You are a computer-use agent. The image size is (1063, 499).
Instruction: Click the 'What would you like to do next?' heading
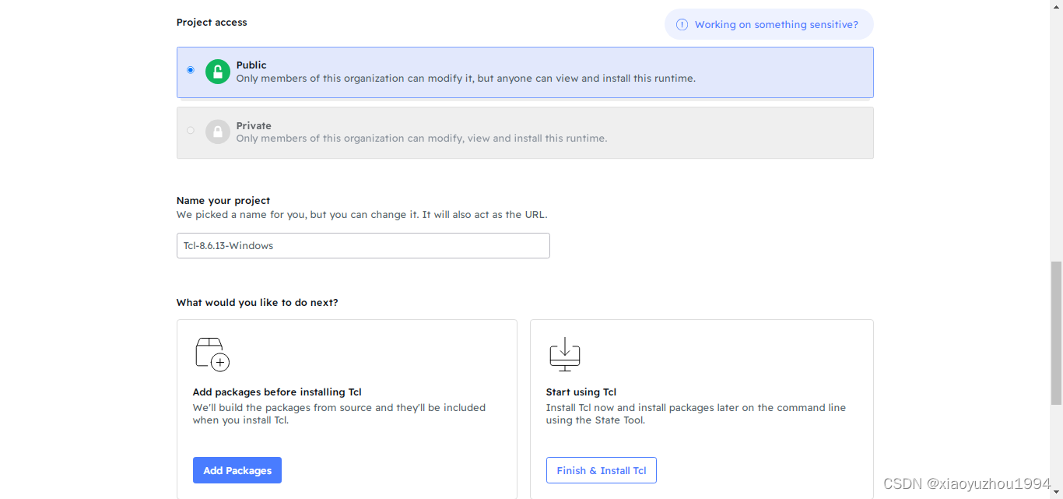pyautogui.click(x=258, y=303)
